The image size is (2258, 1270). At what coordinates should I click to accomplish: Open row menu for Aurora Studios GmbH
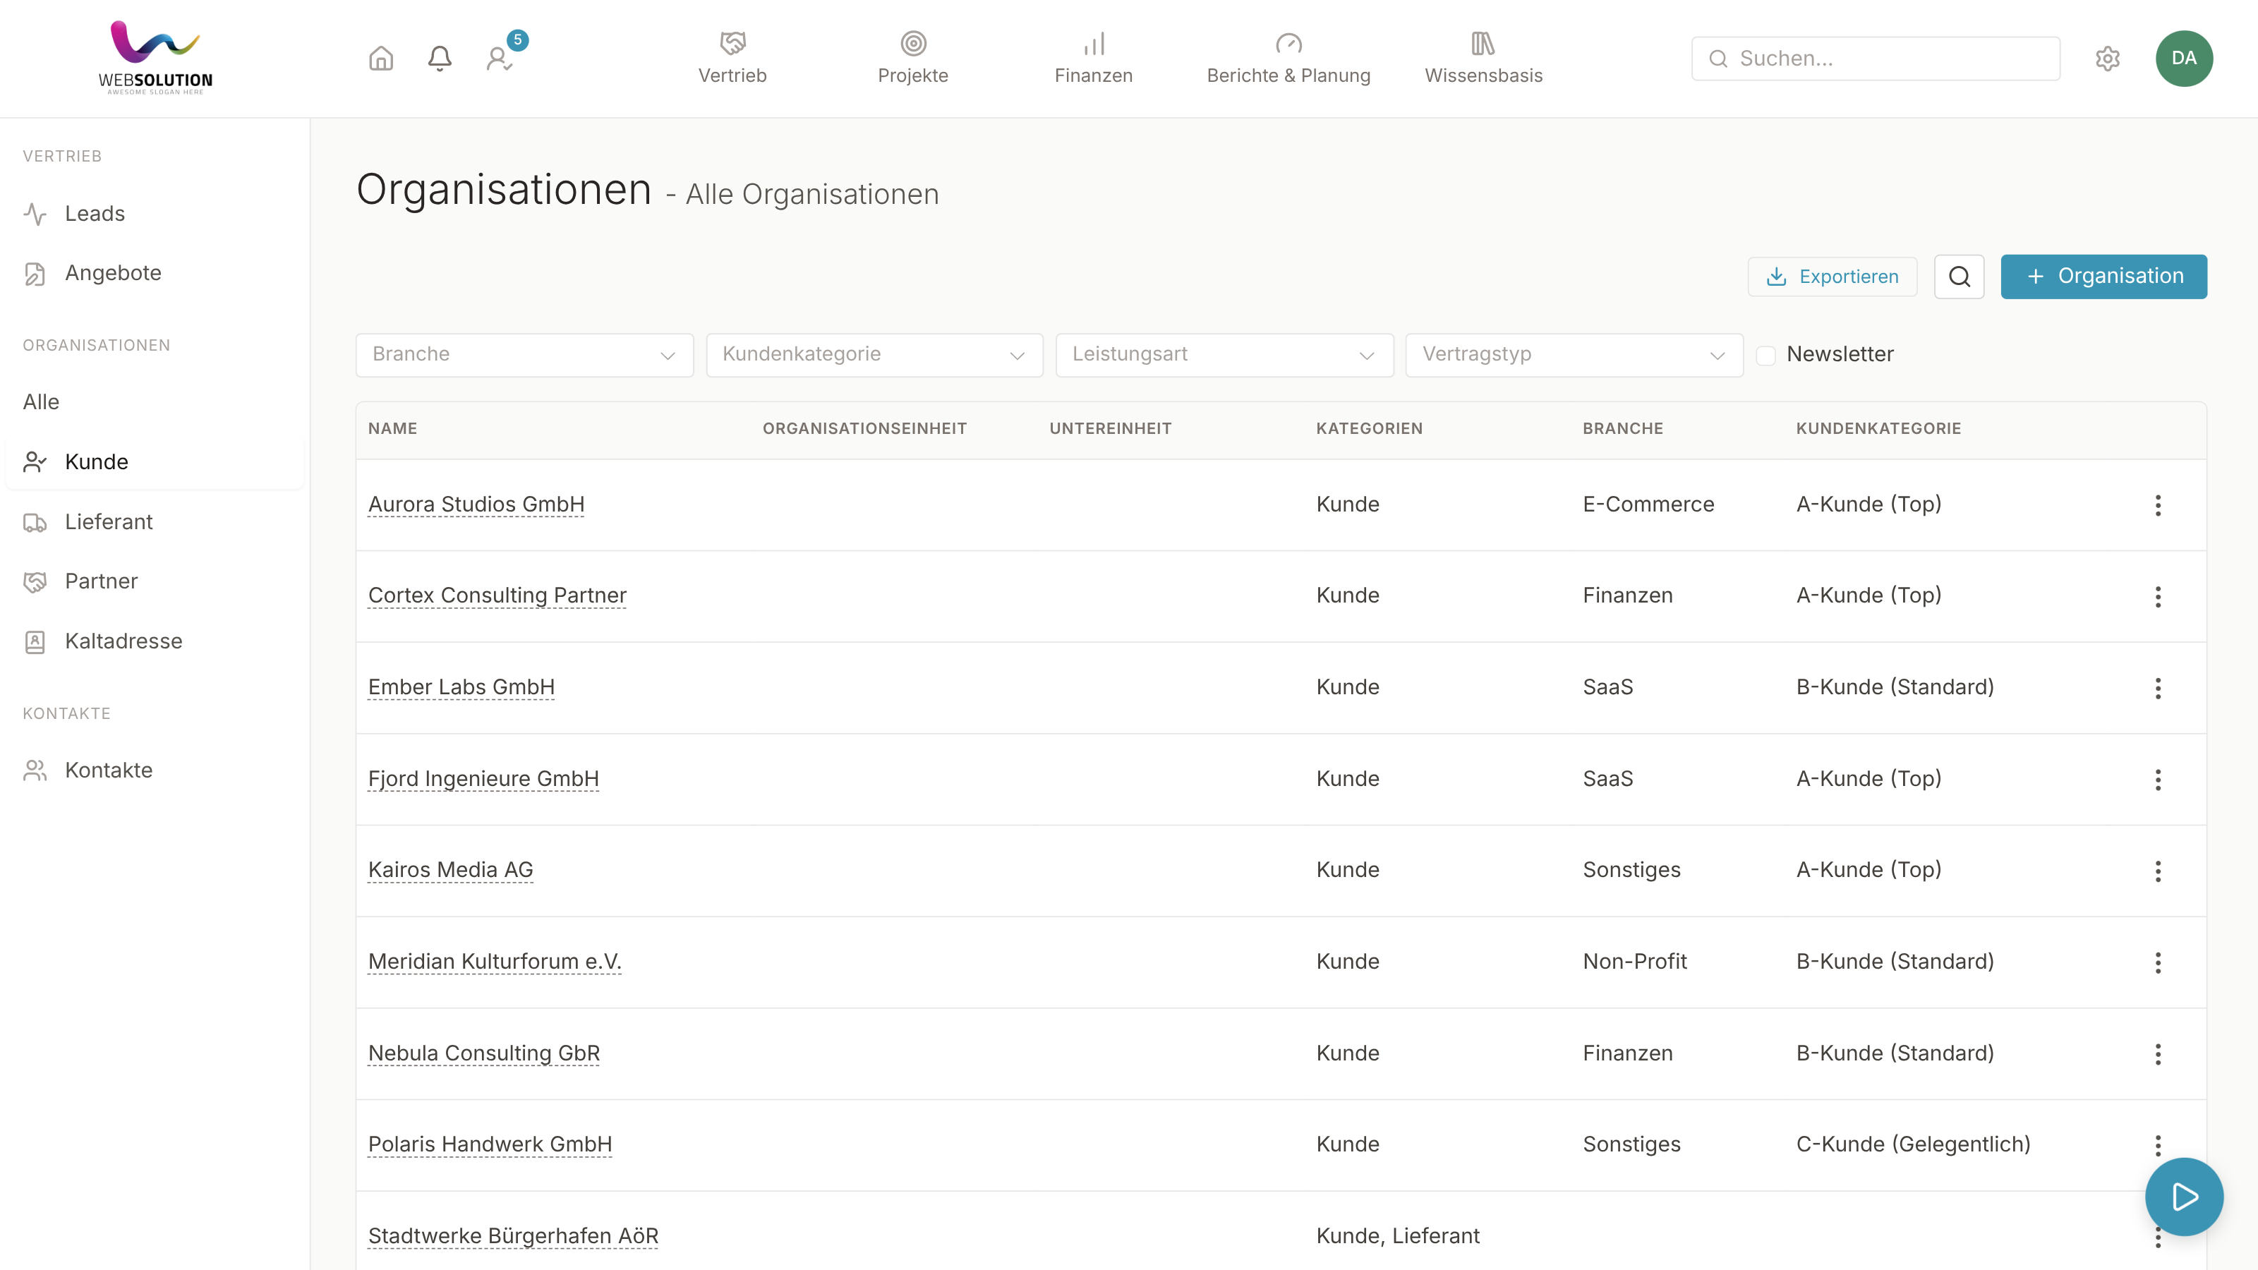[x=2158, y=505]
